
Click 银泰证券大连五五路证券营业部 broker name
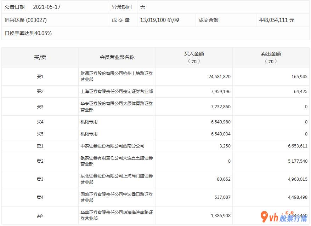click(117, 161)
